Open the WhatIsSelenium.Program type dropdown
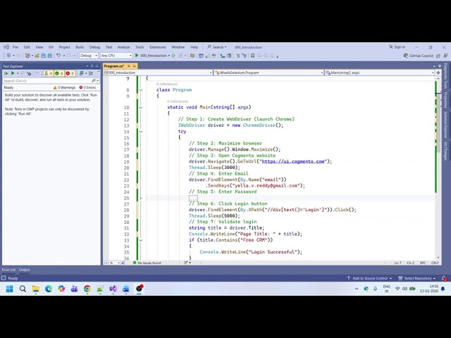The height and width of the screenshot is (338, 451). [x=269, y=73]
